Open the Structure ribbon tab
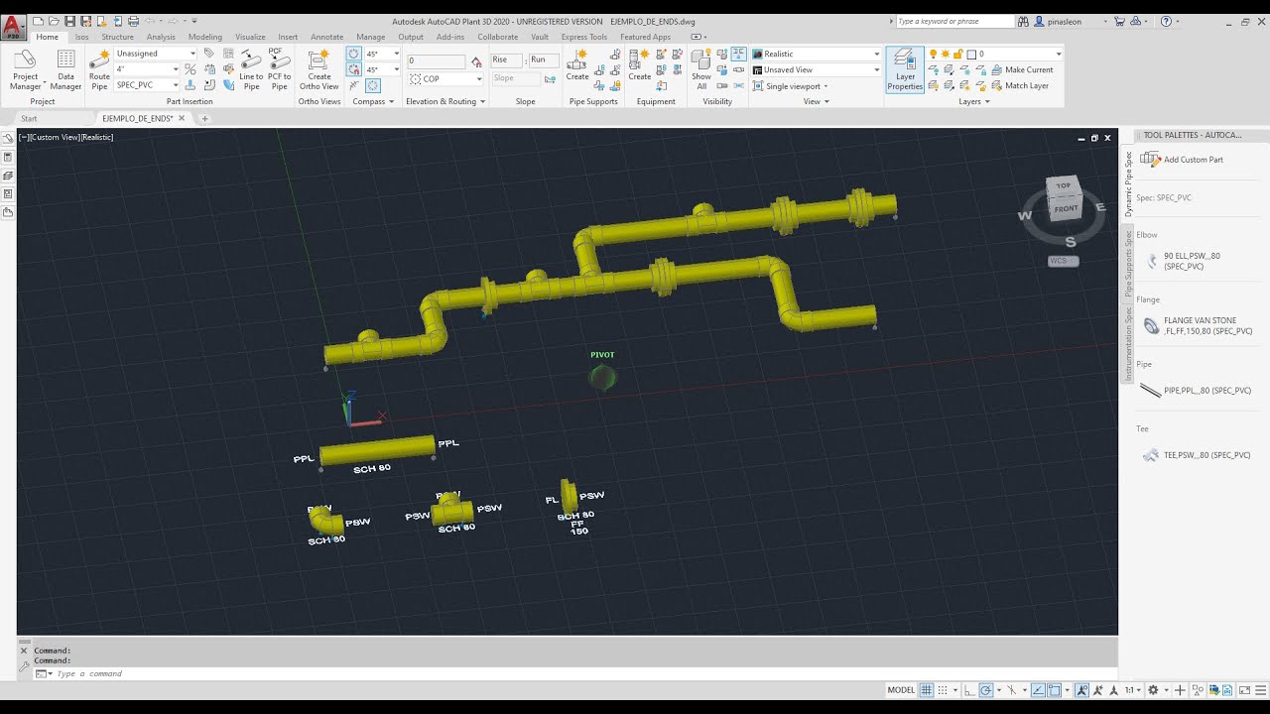Image resolution: width=1270 pixels, height=714 pixels. click(x=117, y=37)
